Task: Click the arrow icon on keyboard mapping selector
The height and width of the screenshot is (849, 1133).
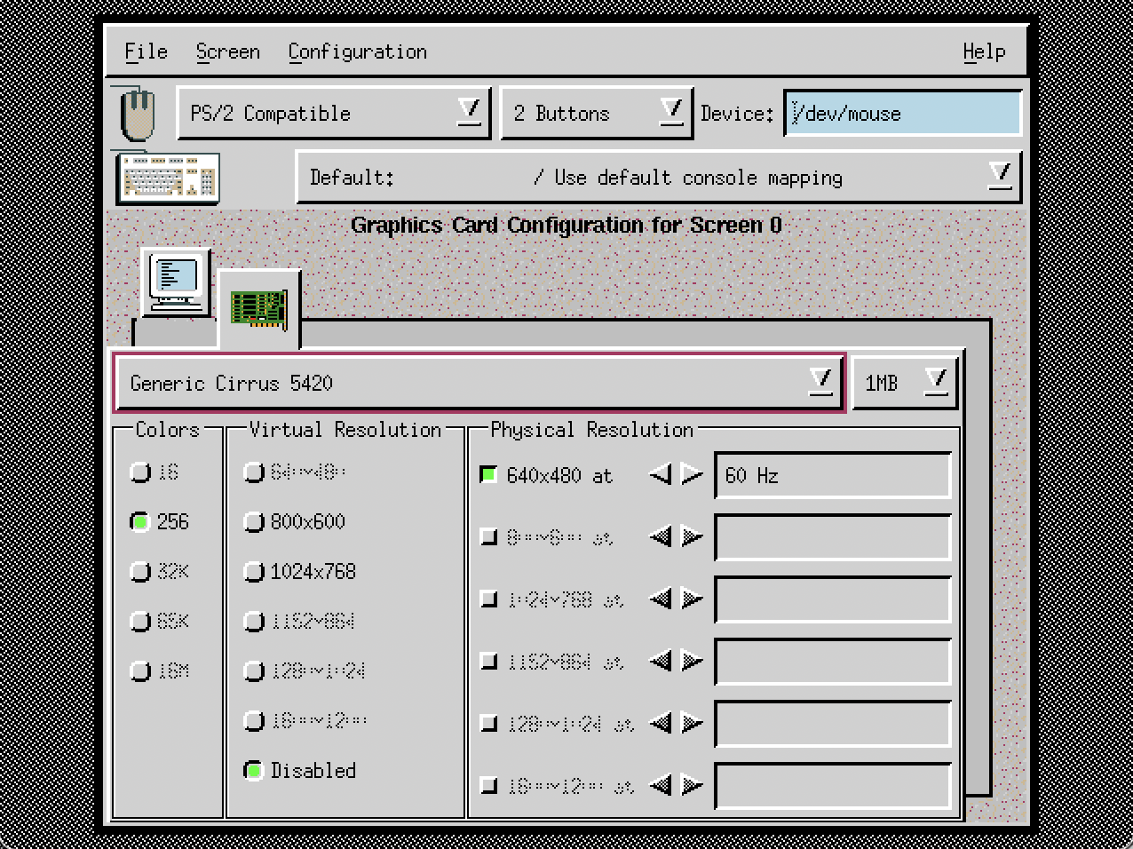Action: click(1000, 175)
